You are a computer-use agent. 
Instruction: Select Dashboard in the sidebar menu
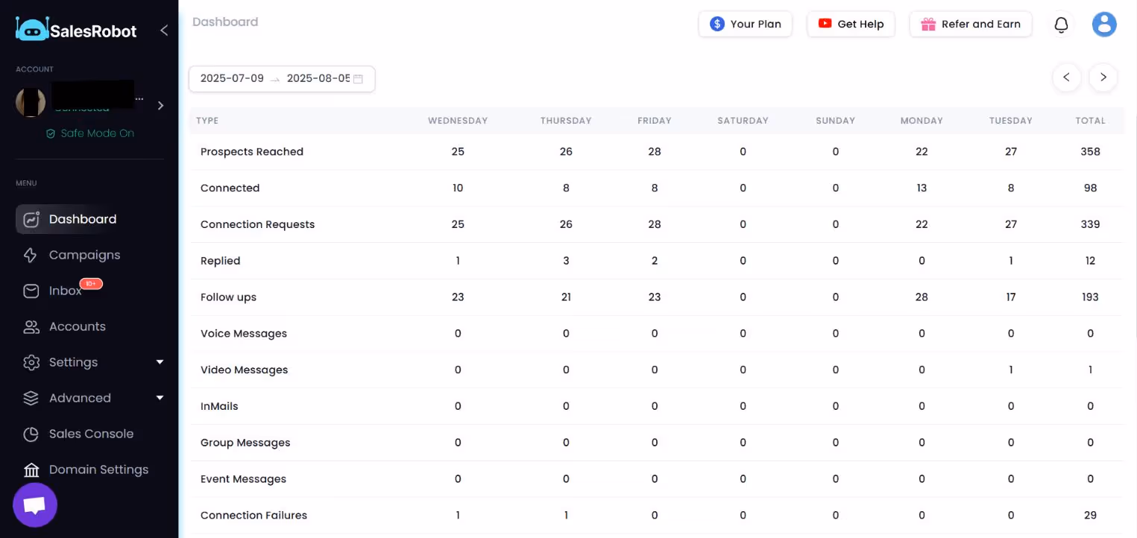83,219
